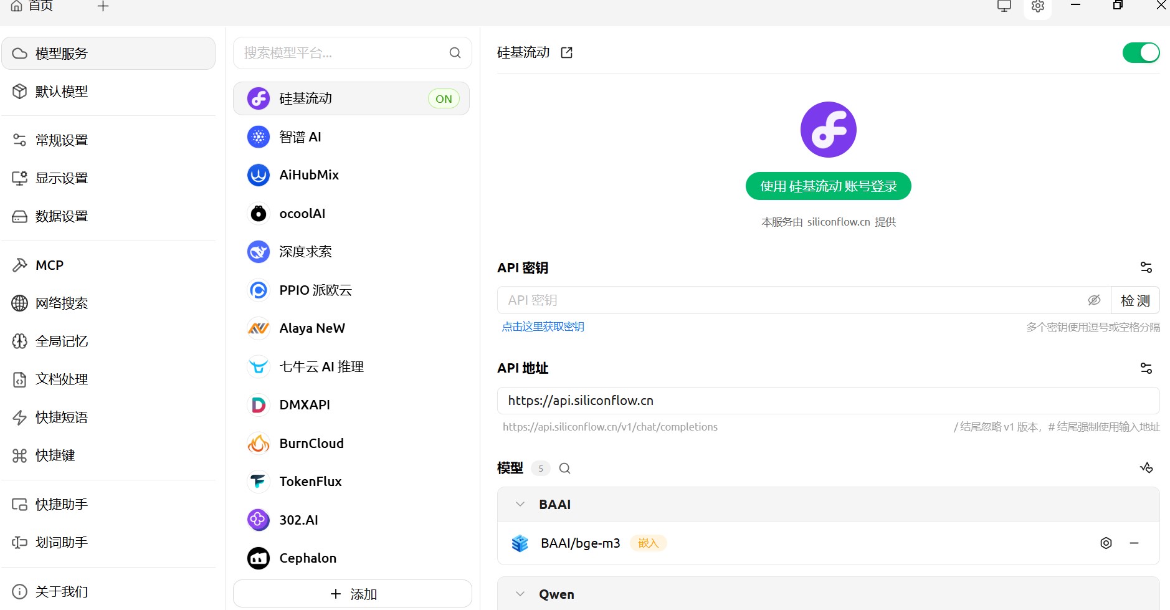Open 显示设置 settings page
Image resolution: width=1170 pixels, height=610 pixels.
108,178
